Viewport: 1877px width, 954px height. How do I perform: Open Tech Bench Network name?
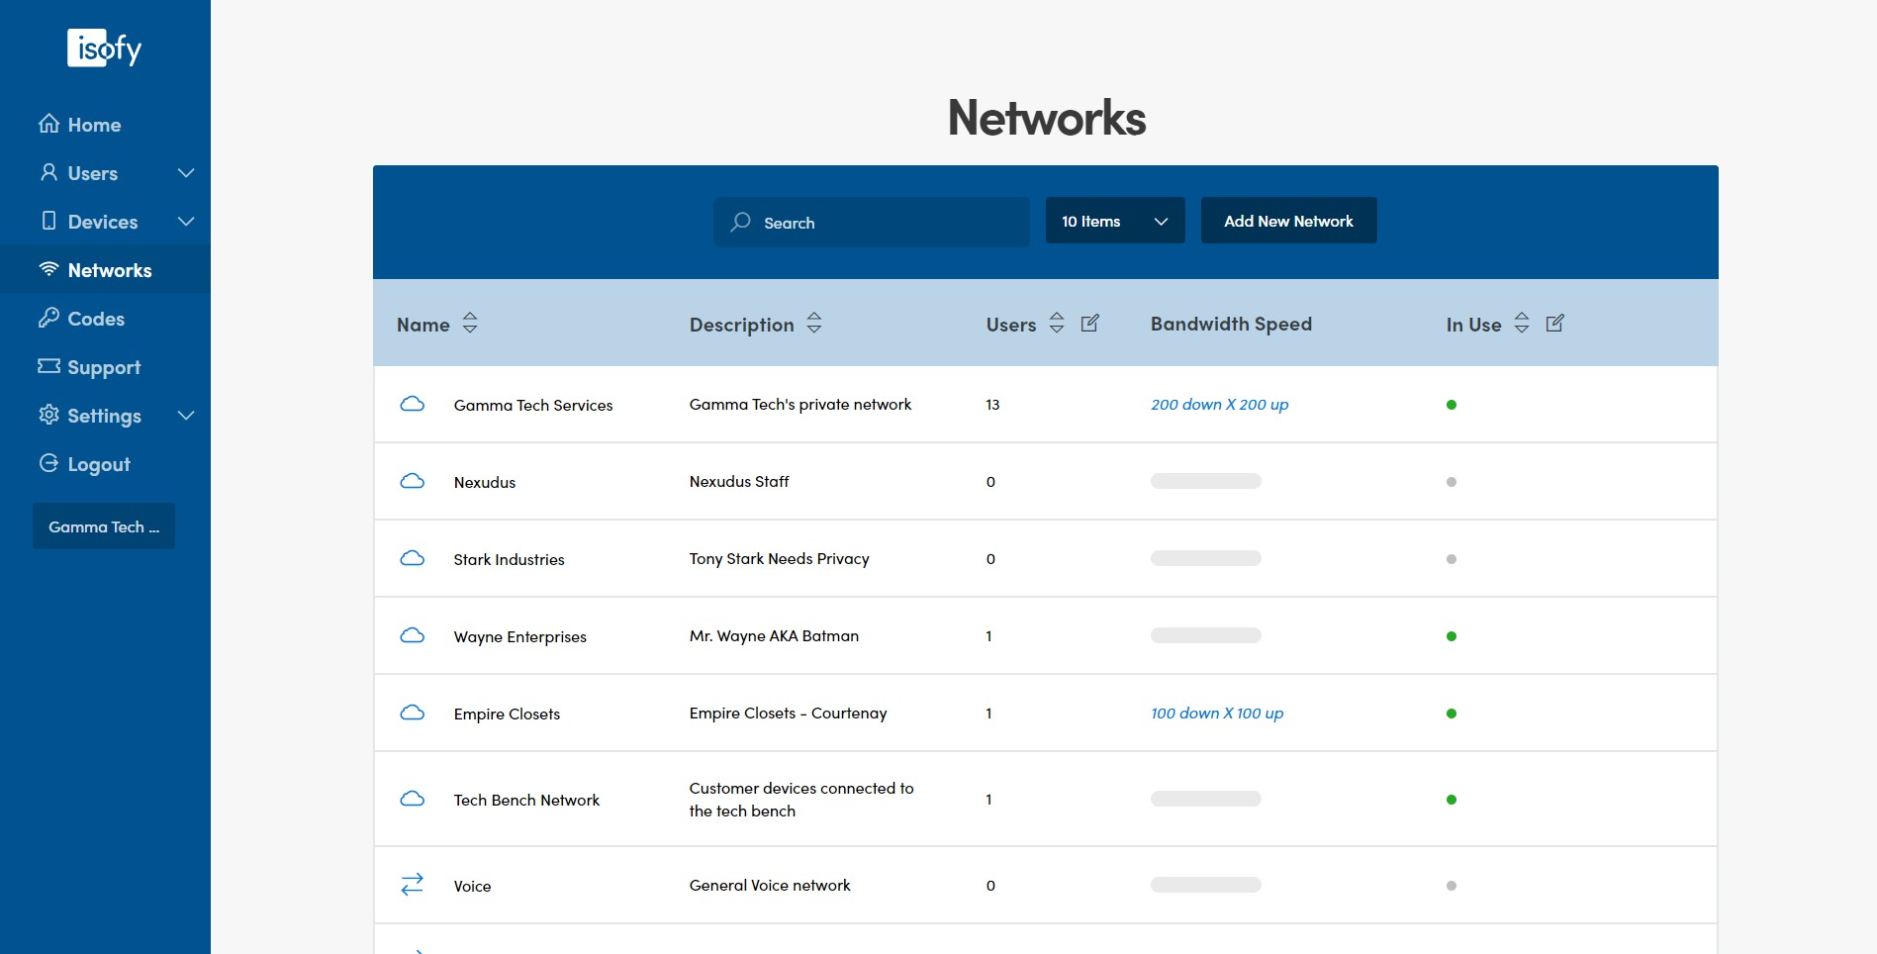tap(526, 800)
